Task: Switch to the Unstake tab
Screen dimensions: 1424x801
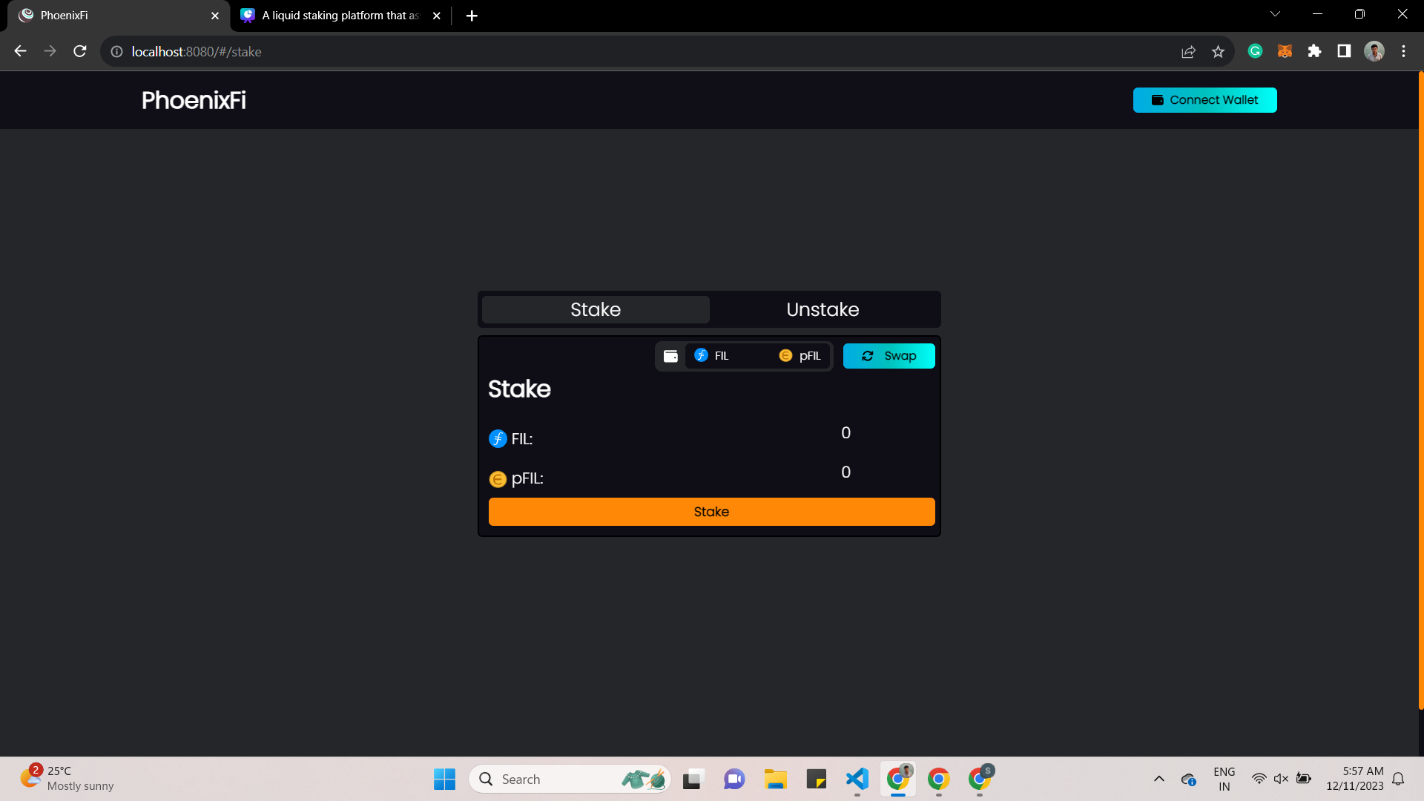Action: [823, 309]
